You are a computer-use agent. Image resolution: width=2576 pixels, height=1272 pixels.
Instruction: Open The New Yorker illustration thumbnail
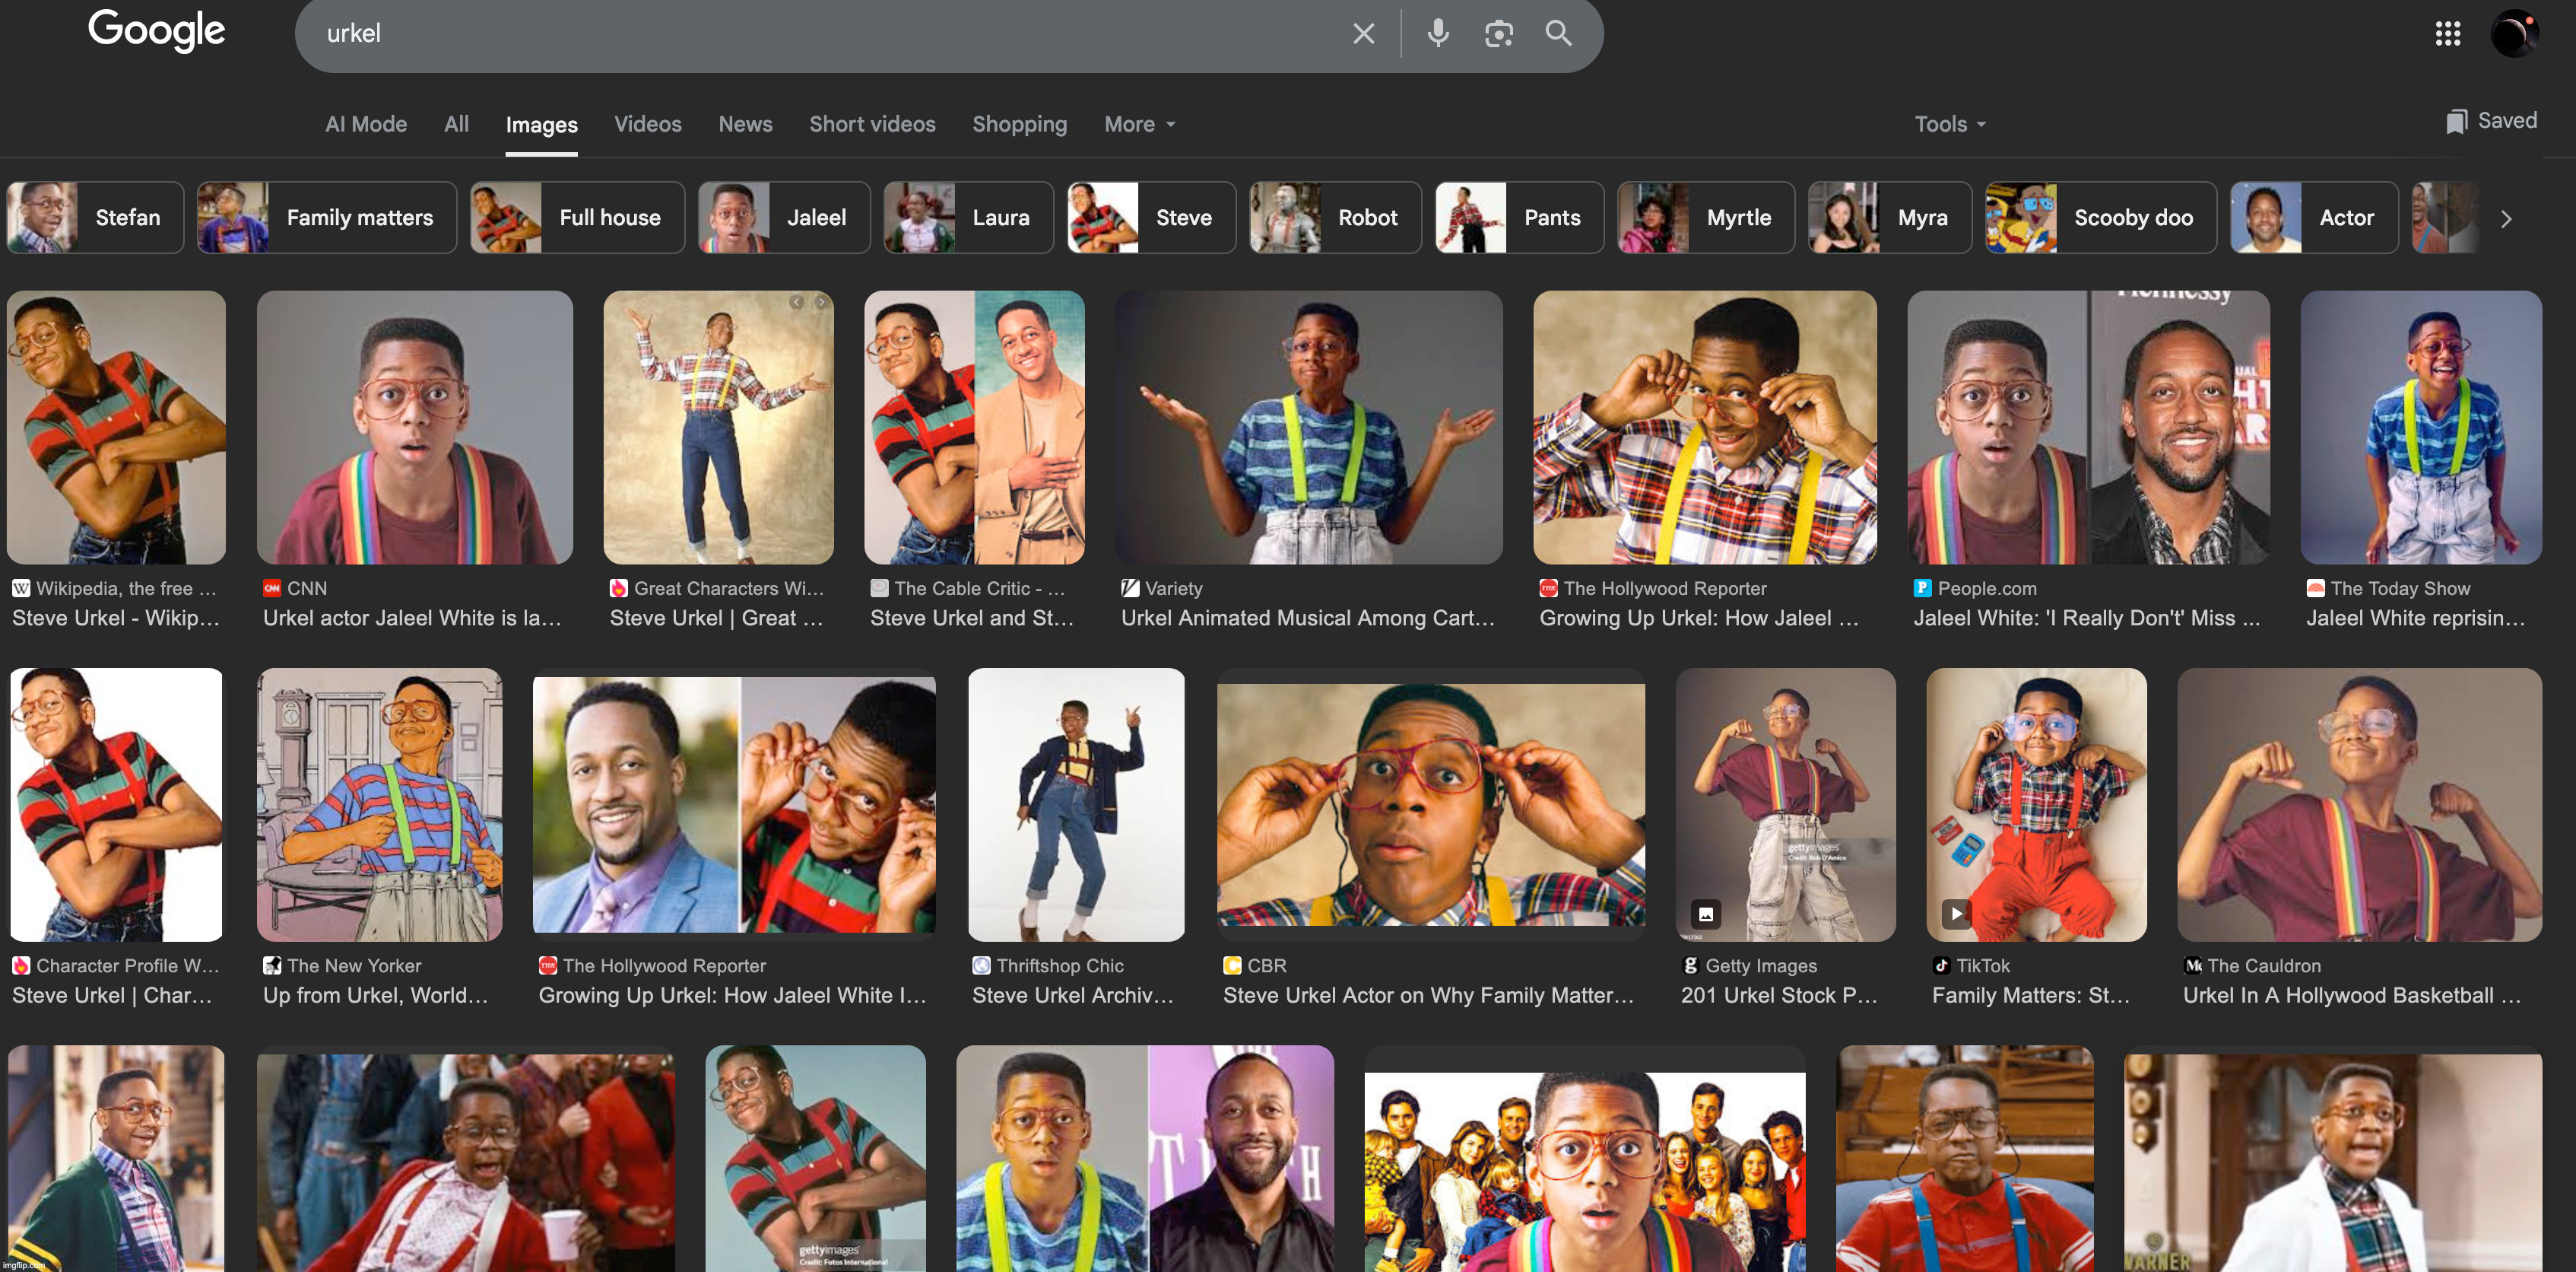pos(379,805)
